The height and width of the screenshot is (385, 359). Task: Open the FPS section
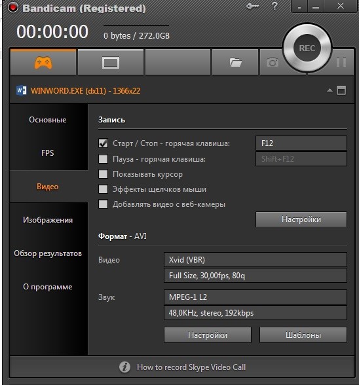click(48, 153)
